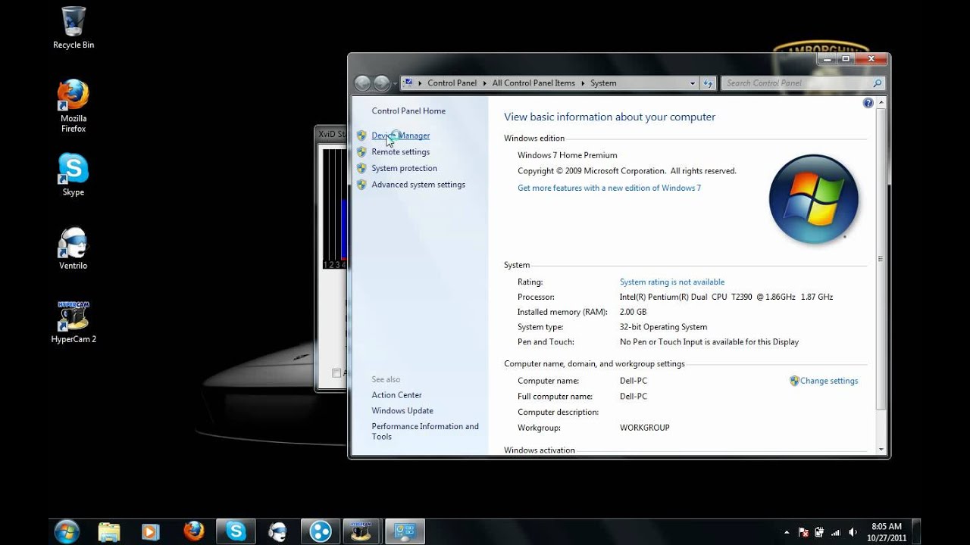Open the Skype desktop shortcut
970x545 pixels.
pos(74,175)
